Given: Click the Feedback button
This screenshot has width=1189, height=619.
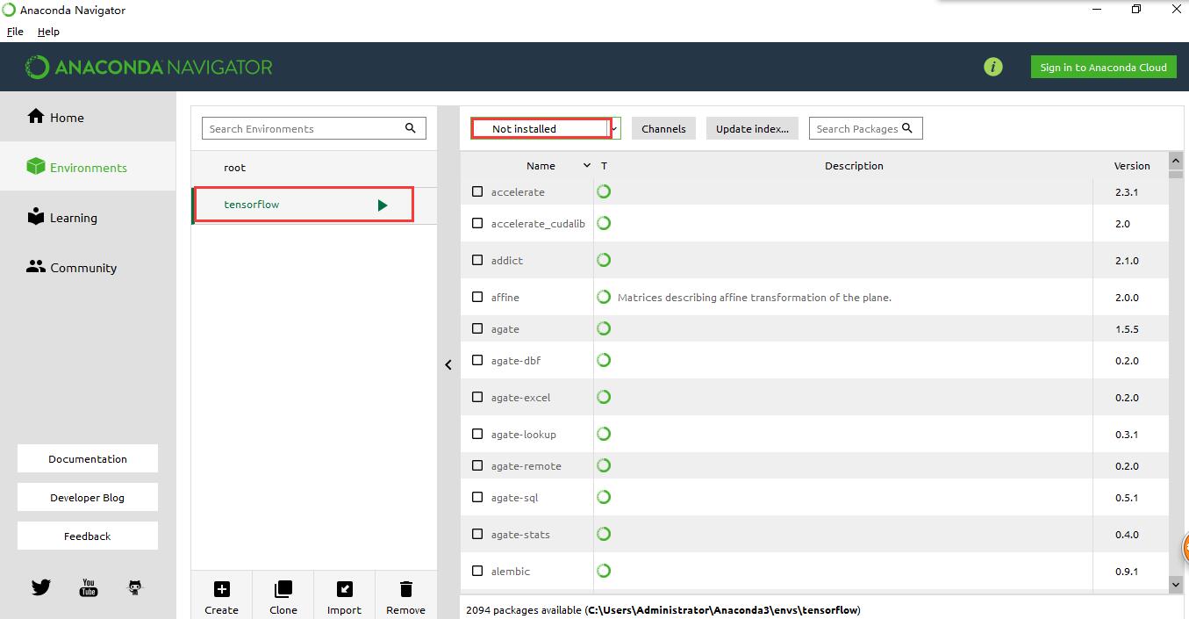Looking at the screenshot, I should pyautogui.click(x=88, y=536).
